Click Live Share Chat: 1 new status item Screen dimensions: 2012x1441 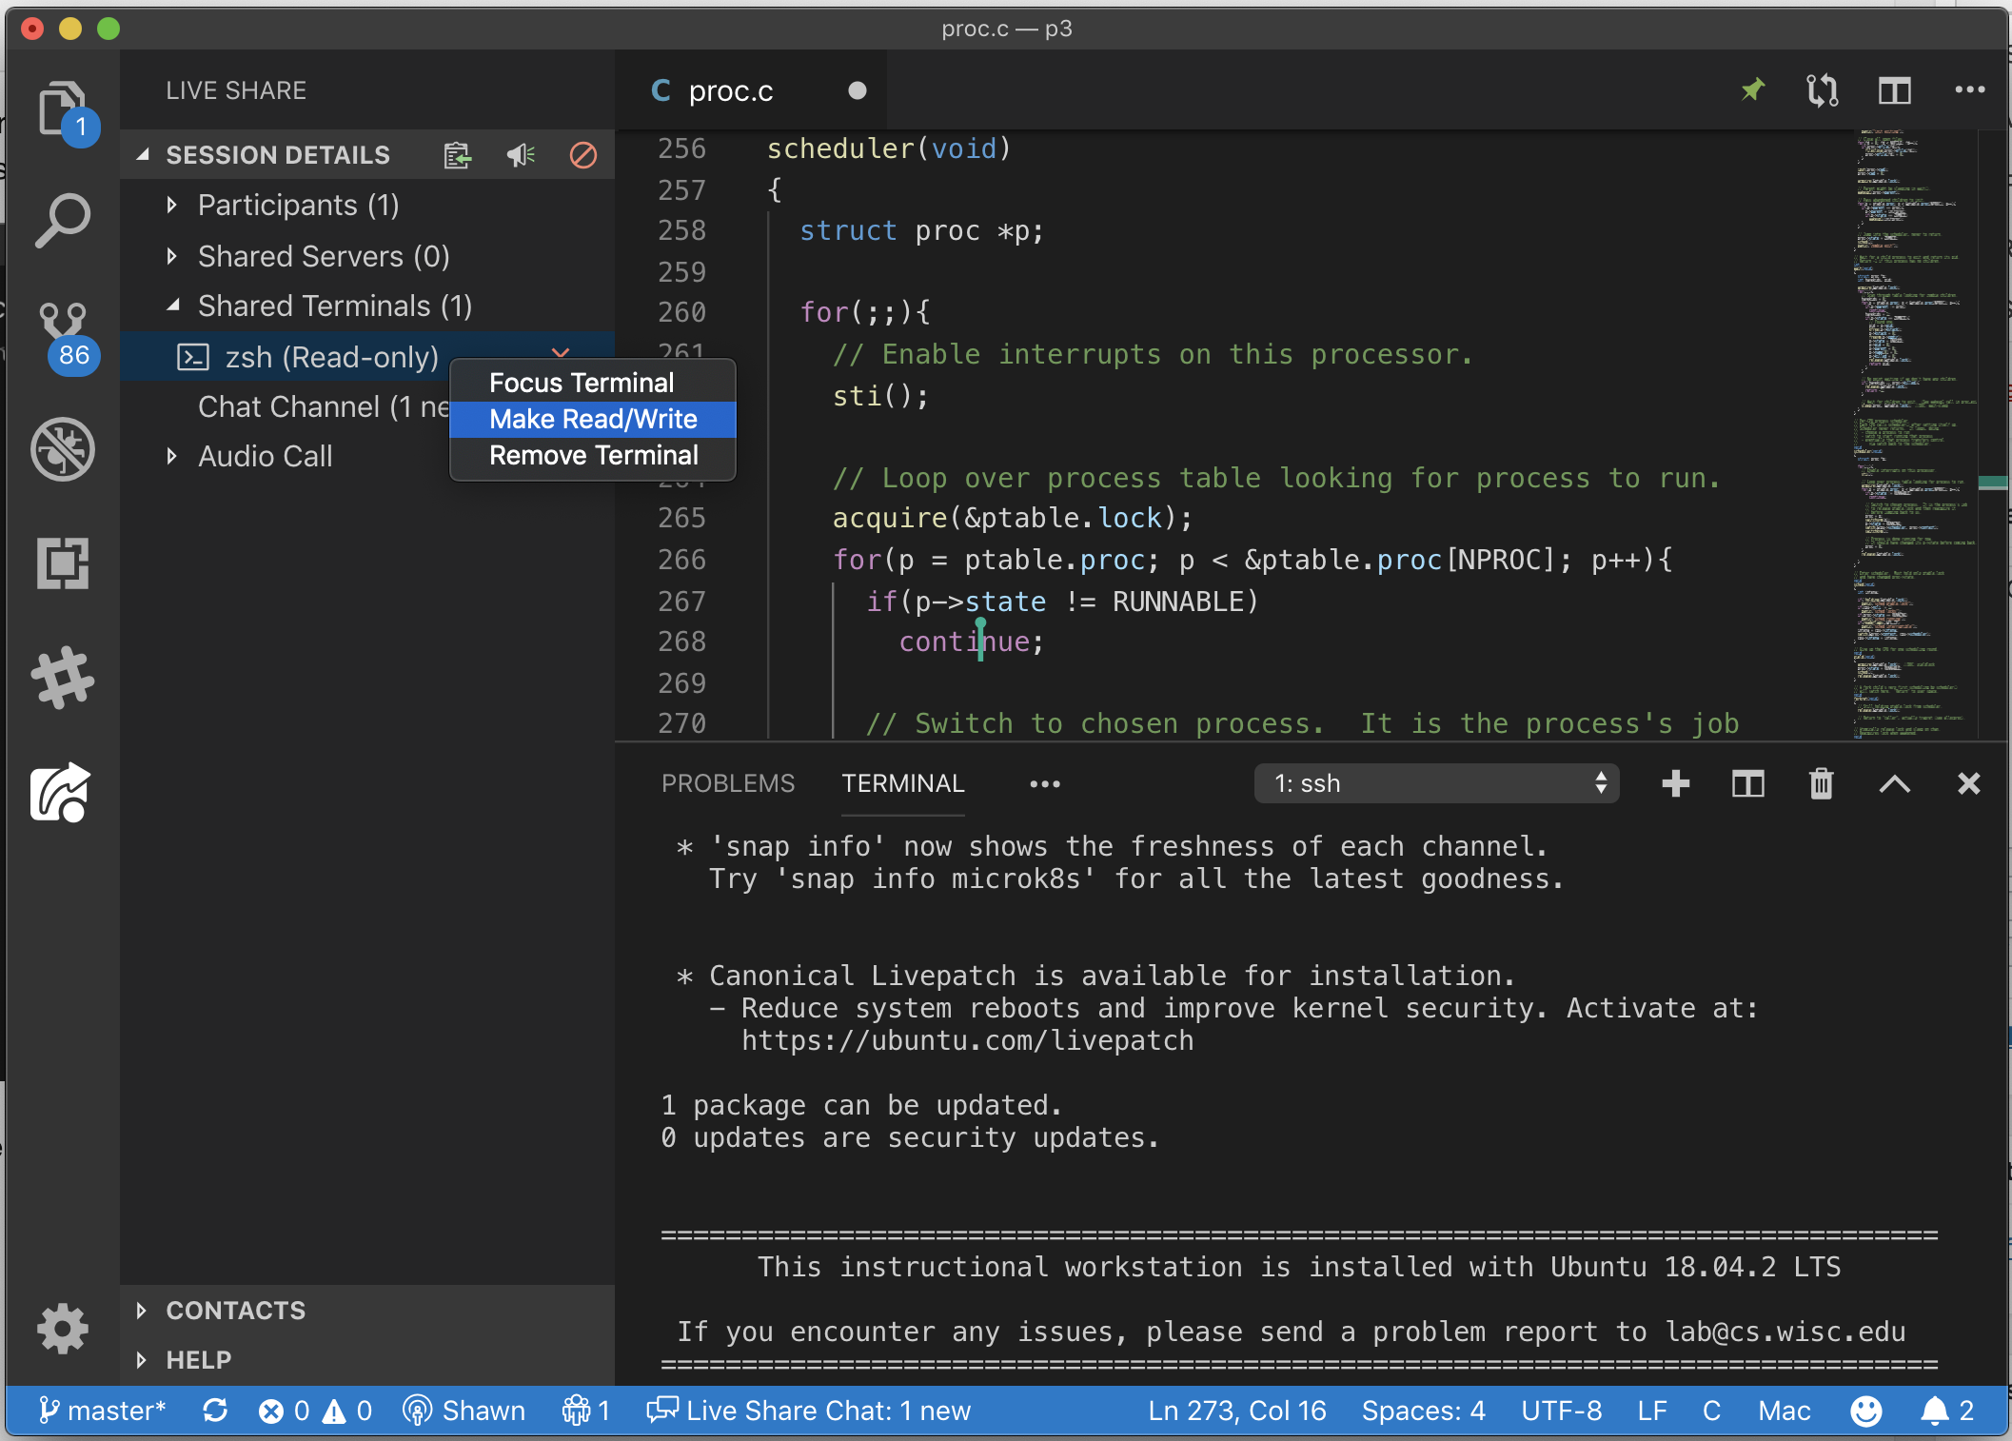[809, 1411]
